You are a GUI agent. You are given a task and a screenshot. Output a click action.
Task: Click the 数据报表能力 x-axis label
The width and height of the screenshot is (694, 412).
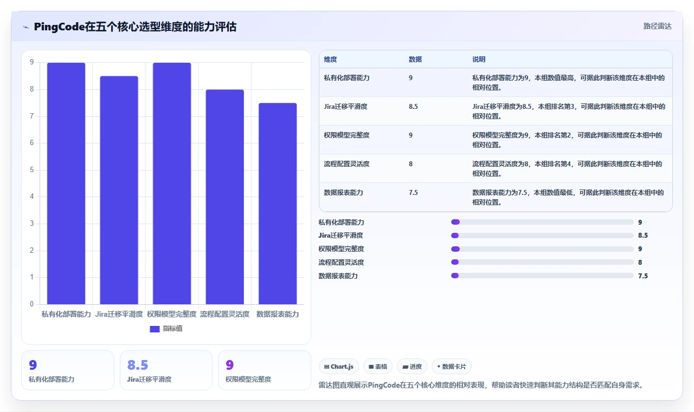[x=278, y=314]
